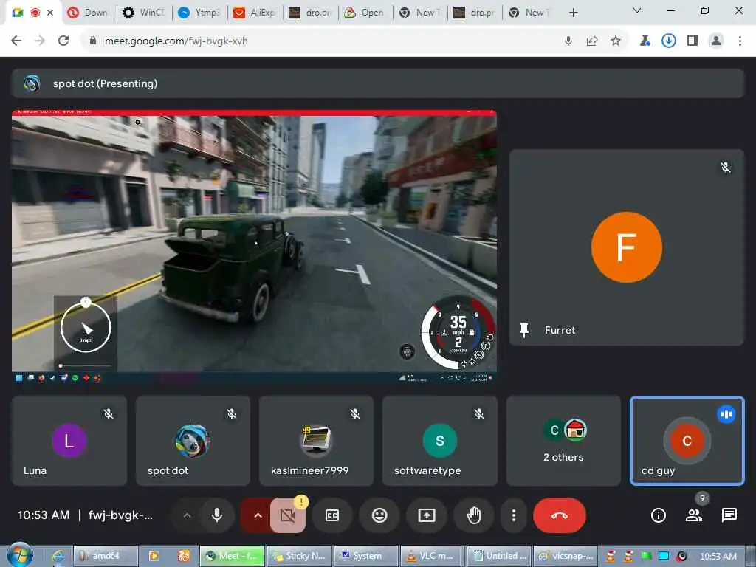
Task: Raise hand in the meeting
Action: (474, 515)
